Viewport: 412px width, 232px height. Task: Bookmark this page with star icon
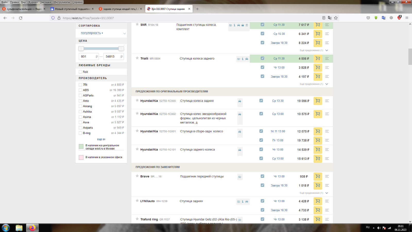(336, 18)
